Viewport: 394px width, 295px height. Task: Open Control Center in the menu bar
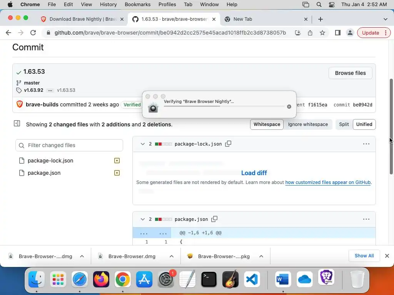(x=332, y=5)
